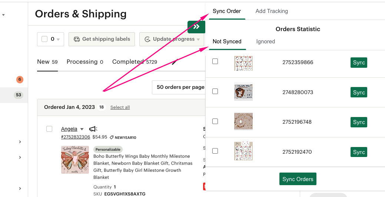Tick the checkbox for order 2748280073
385x197 pixels.
coord(215,91)
